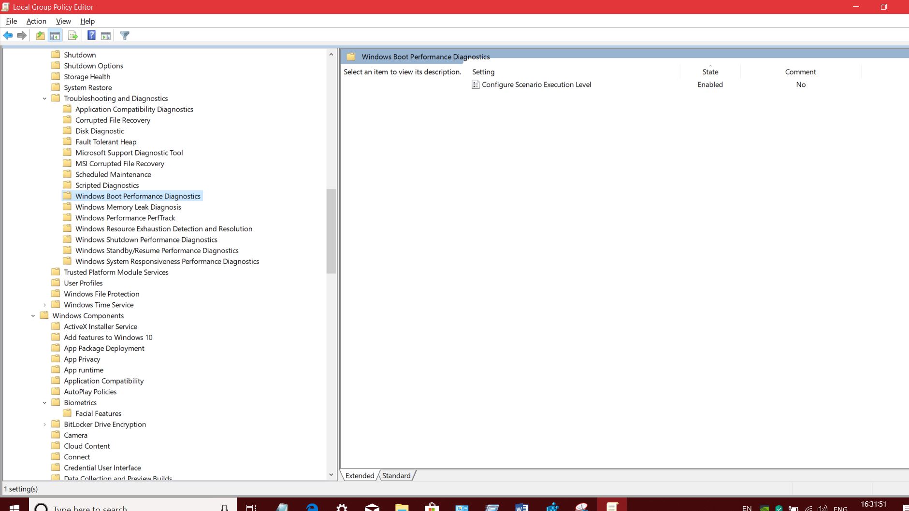Viewport: 909px width, 511px height.
Task: Toggle the Show/Hide Console Tree icon
Action: pos(55,35)
